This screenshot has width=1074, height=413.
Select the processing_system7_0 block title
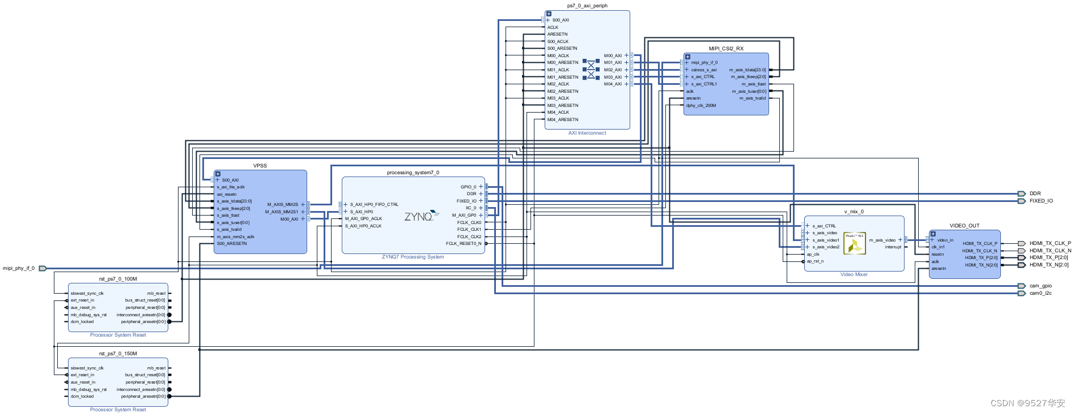413,173
